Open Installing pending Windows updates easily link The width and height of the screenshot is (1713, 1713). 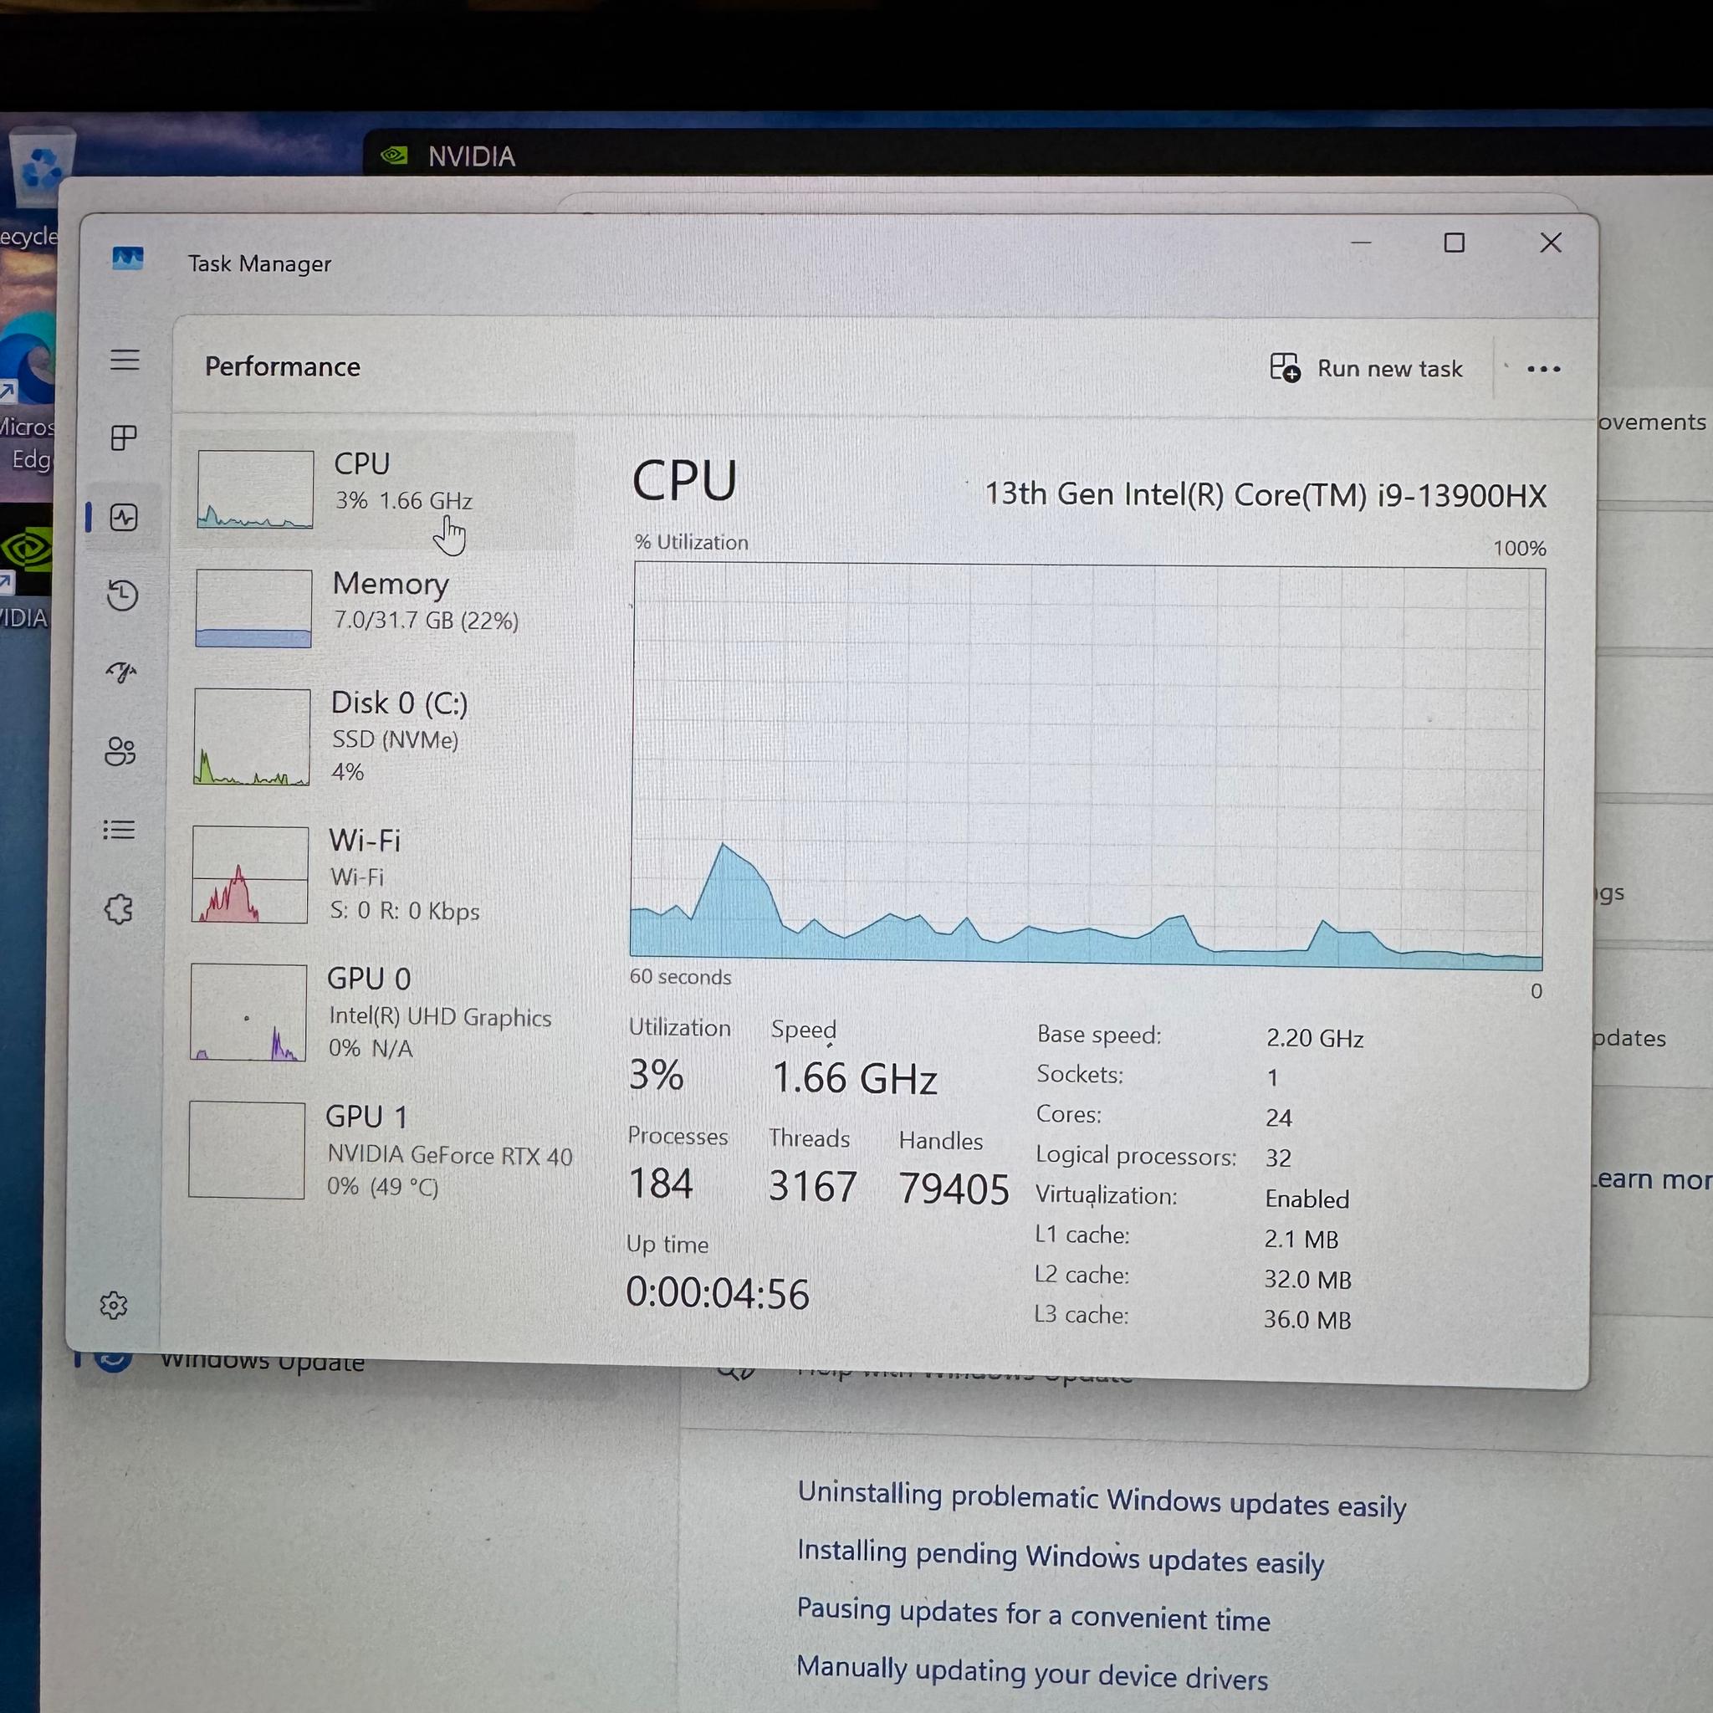[1060, 1557]
